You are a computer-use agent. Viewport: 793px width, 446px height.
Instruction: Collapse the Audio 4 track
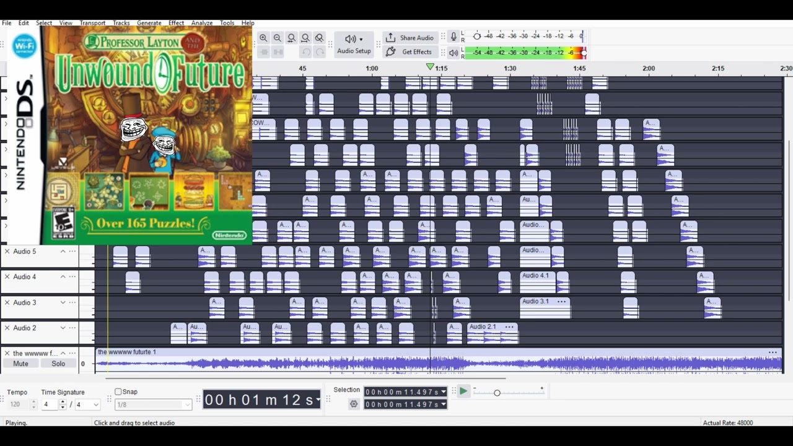pyautogui.click(x=63, y=277)
